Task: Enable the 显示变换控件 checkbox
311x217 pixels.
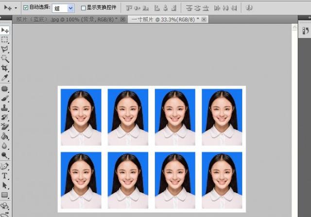Action: 83,8
